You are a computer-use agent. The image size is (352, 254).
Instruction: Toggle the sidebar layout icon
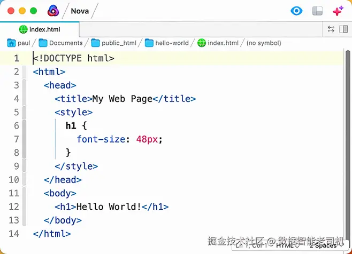317,11
